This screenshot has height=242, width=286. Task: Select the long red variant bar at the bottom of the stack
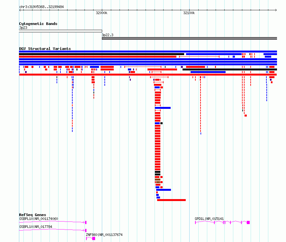(x=172, y=200)
